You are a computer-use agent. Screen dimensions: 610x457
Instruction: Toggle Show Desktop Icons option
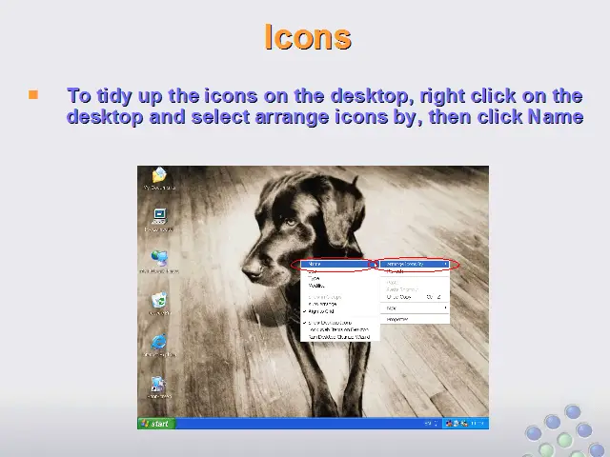[x=329, y=324]
